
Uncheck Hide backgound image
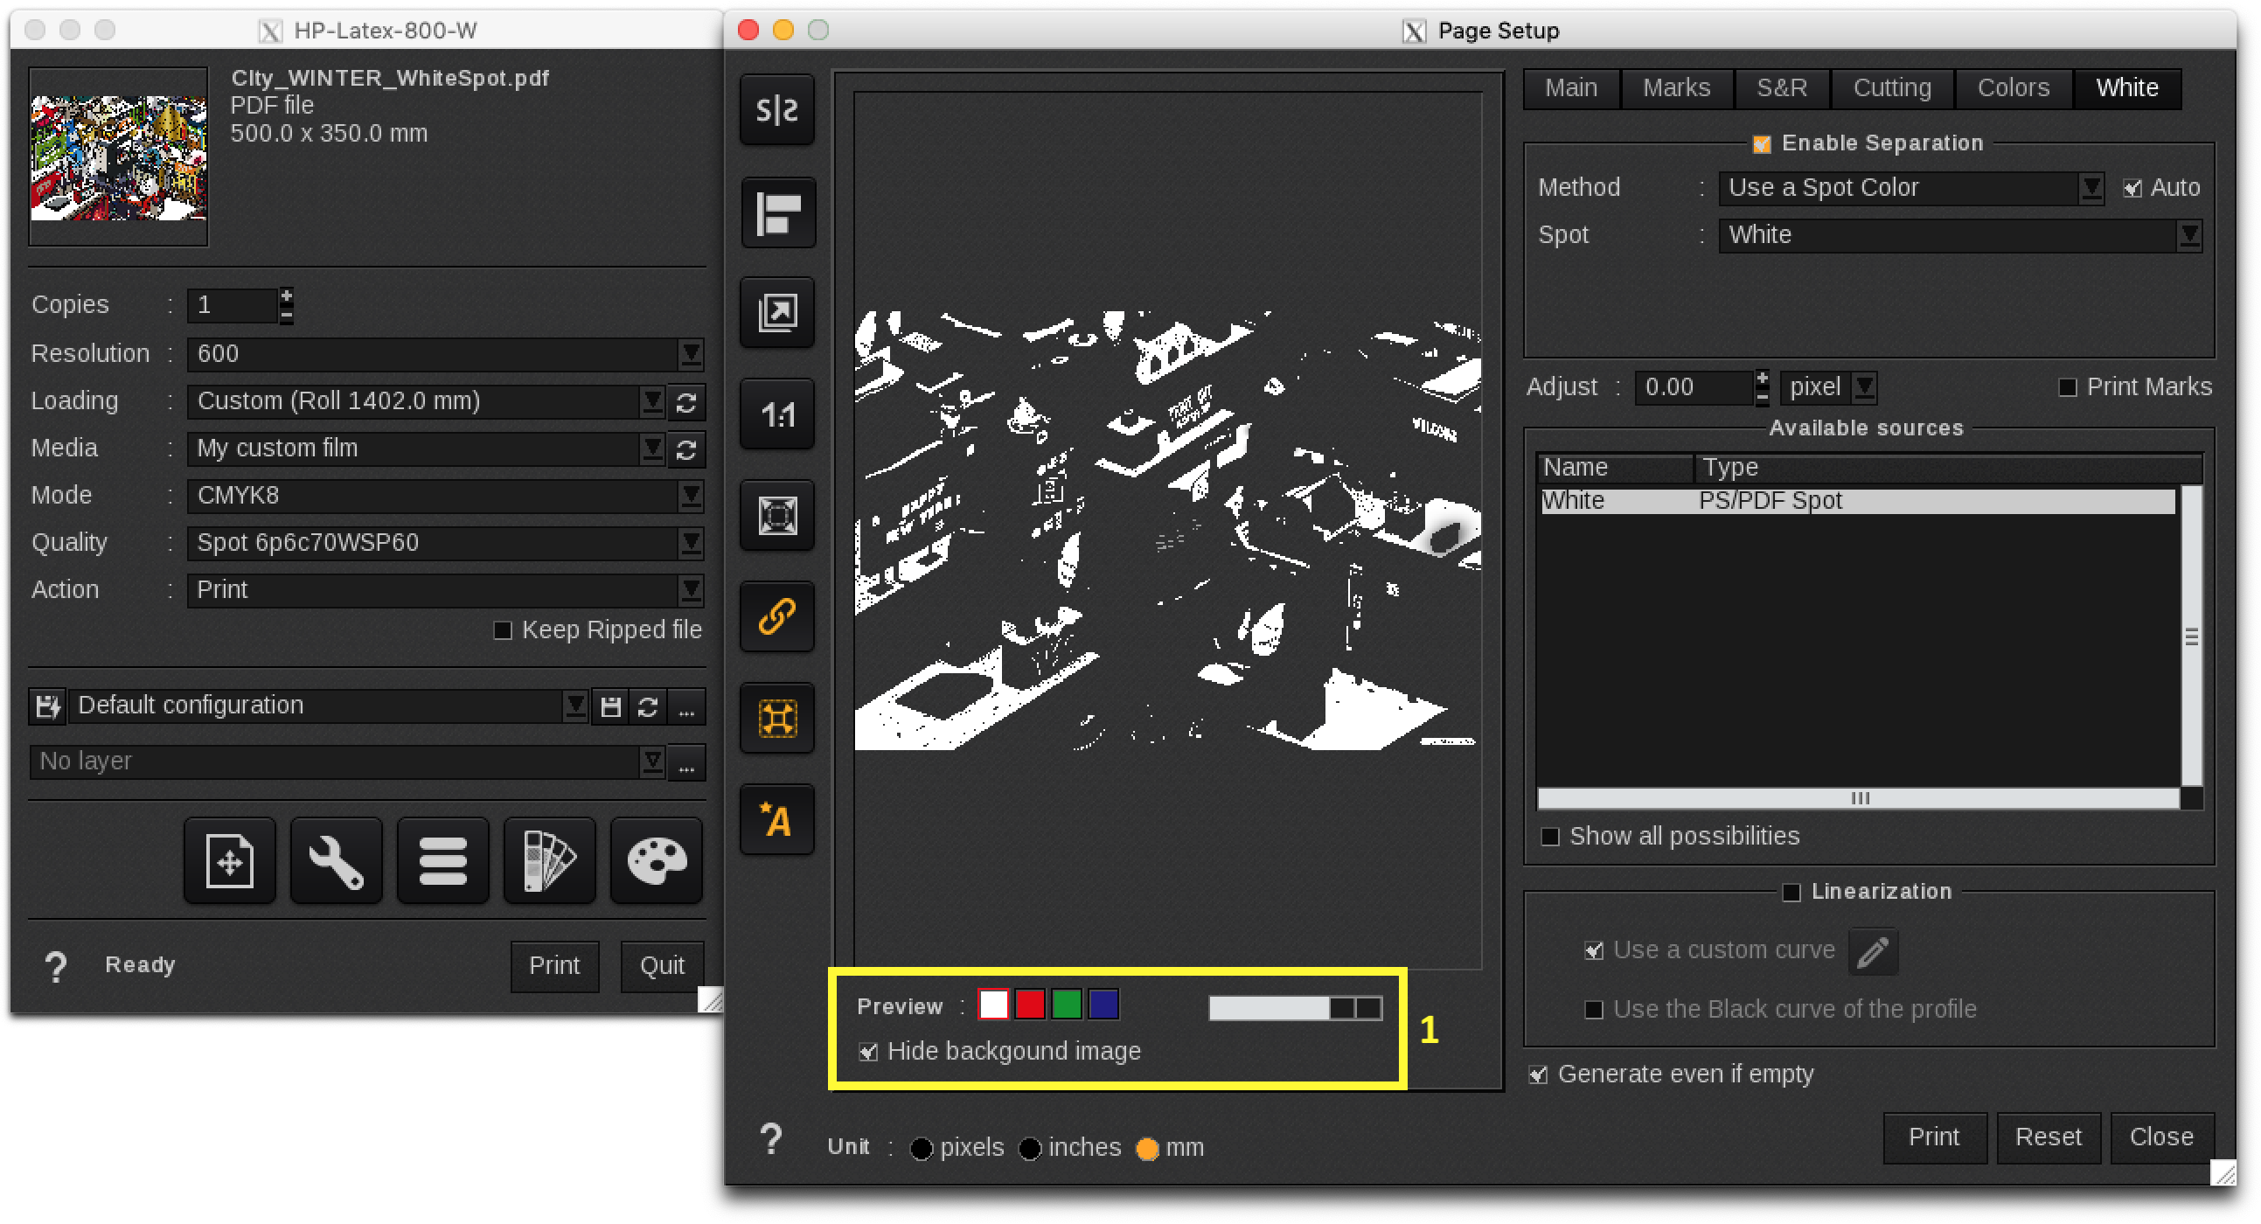[x=868, y=1052]
